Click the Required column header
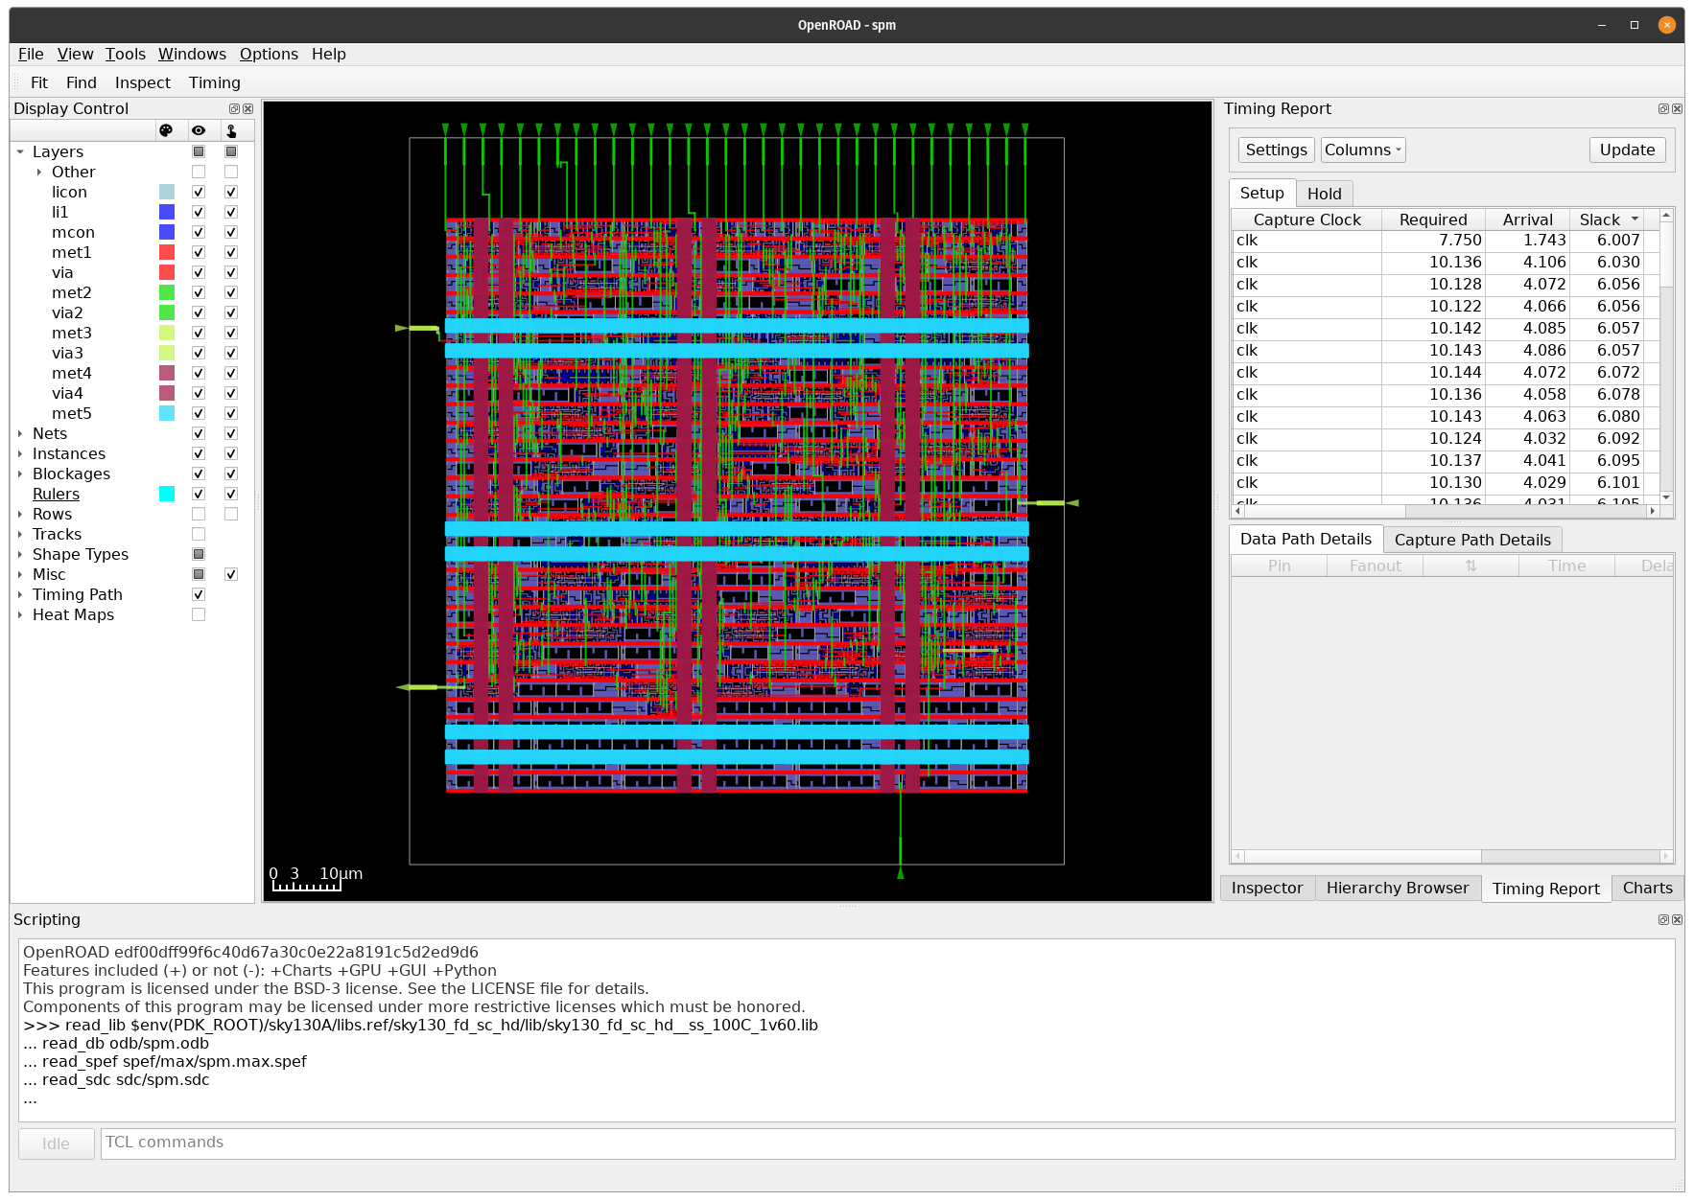Screen dimensions: 1694x1201 click(x=1433, y=219)
